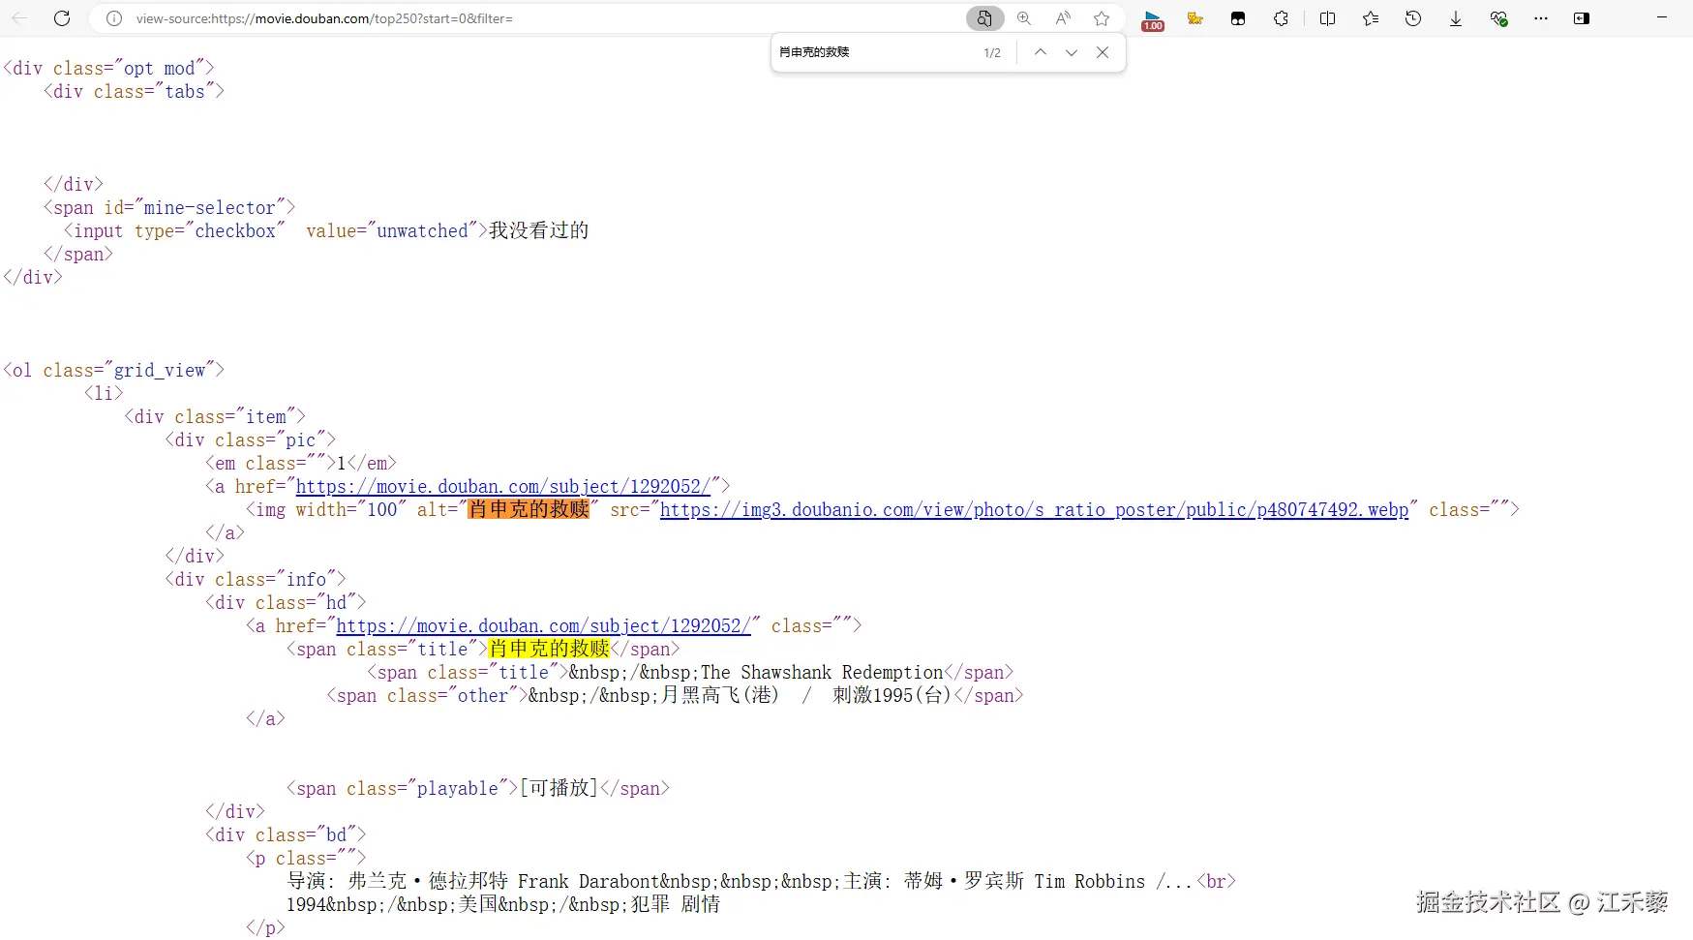Click orange-highlighted 肖申克的救赎 alt text
This screenshot has width=1693, height=940.
(x=529, y=509)
